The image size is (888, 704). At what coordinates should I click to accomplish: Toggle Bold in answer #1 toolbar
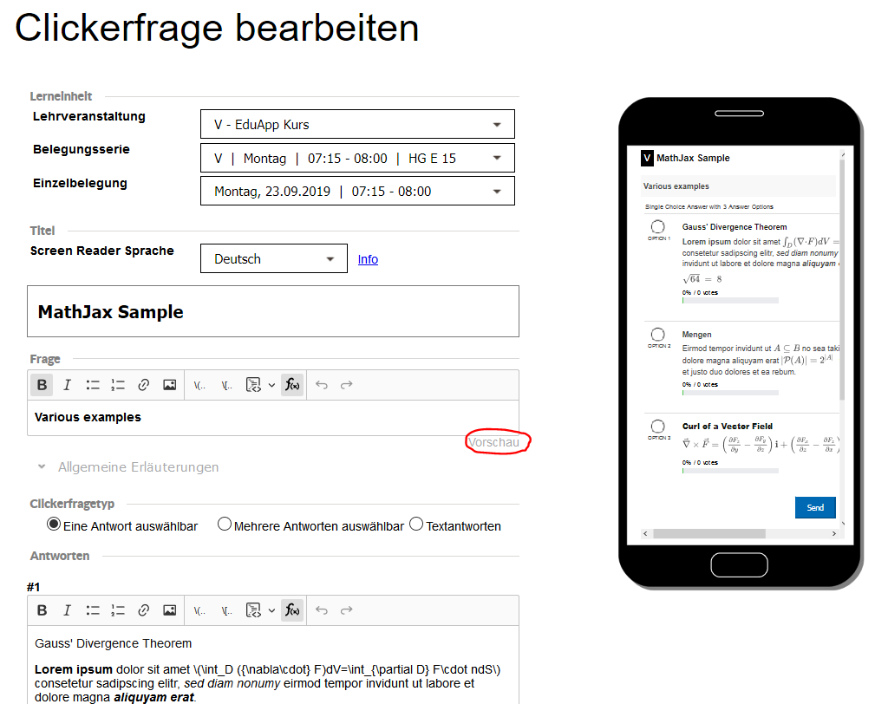click(42, 610)
